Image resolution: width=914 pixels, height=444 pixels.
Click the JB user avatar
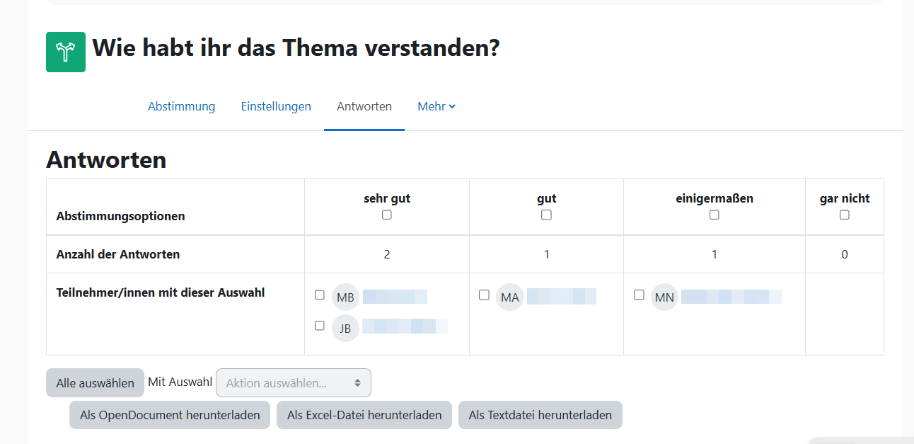345,329
